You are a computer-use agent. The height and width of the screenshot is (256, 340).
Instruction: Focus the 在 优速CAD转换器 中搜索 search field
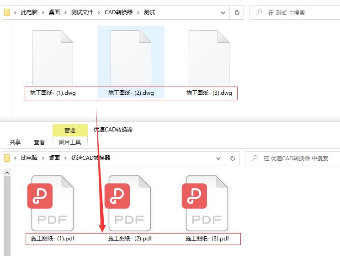coord(292,158)
